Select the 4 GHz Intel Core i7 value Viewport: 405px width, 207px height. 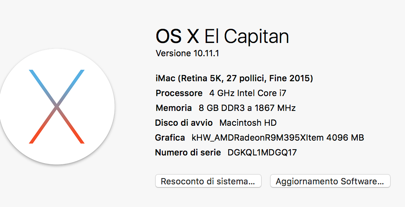click(x=248, y=93)
